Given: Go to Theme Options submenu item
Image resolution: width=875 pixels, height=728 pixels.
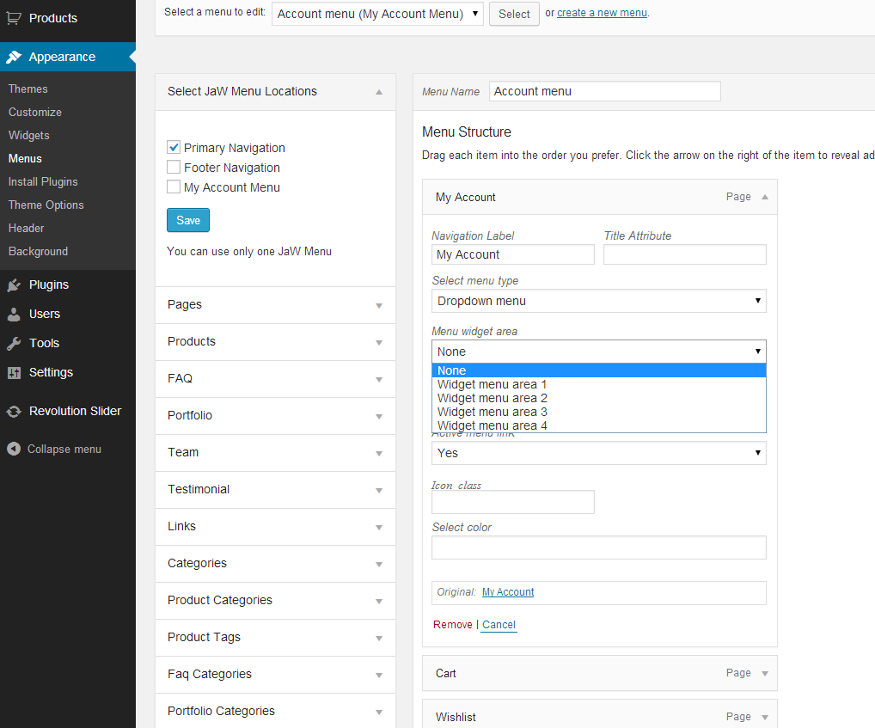Looking at the screenshot, I should coord(46,205).
